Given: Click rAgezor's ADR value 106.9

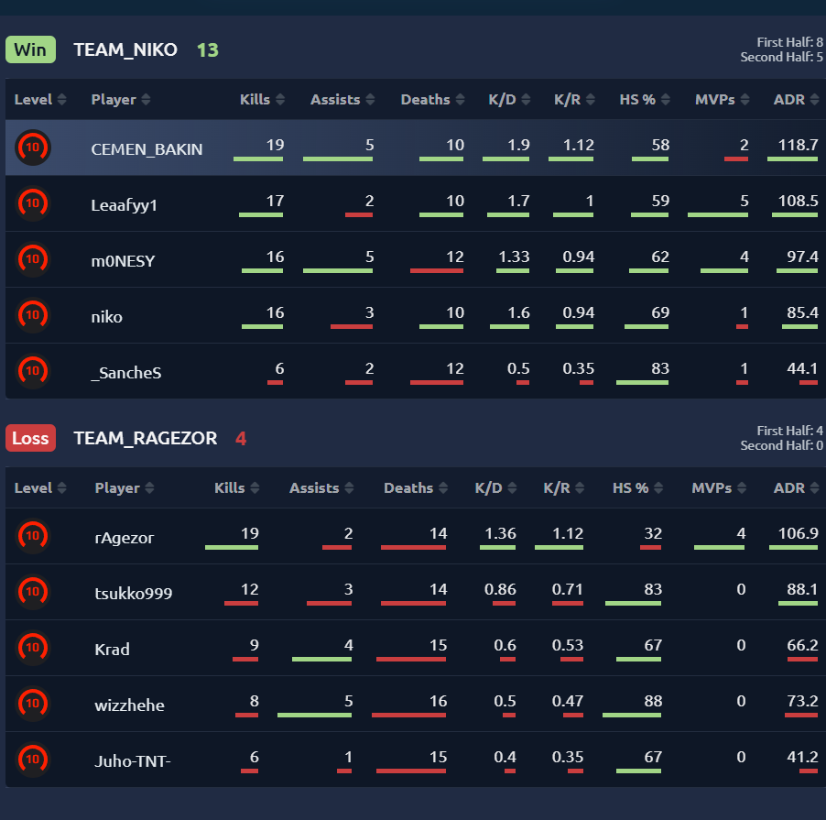Looking at the screenshot, I should tap(799, 533).
